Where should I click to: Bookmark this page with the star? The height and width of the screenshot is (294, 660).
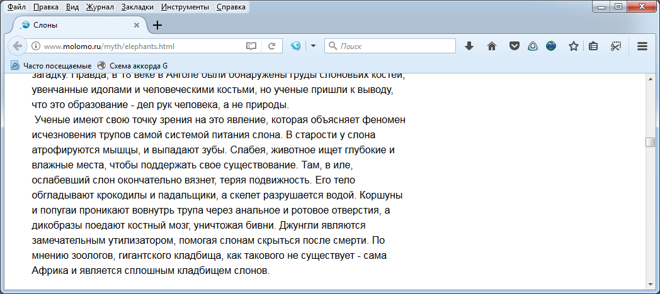[573, 46]
